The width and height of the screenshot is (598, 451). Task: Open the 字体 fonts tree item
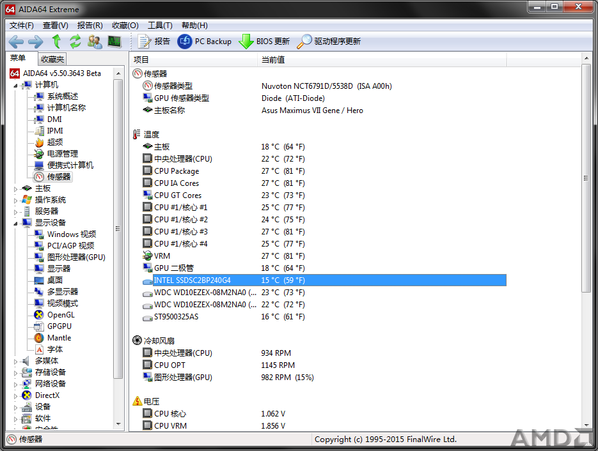(49, 349)
